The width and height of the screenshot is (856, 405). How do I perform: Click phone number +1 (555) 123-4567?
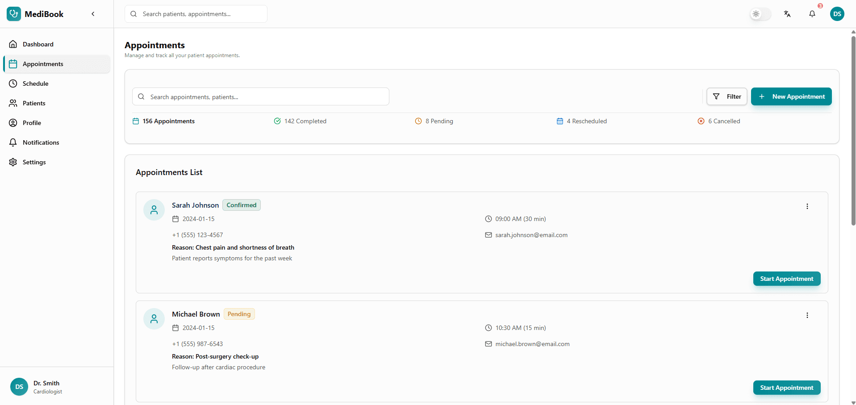pyautogui.click(x=197, y=235)
